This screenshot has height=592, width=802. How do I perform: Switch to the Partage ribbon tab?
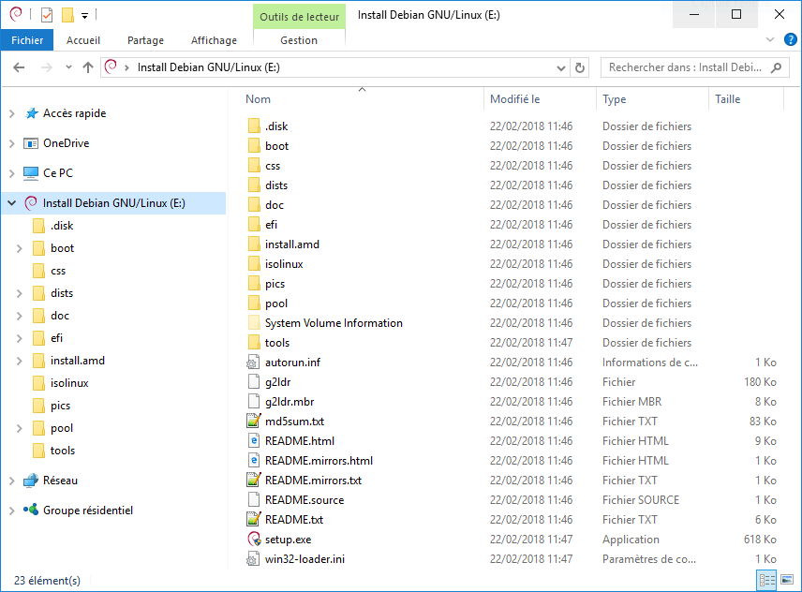(146, 40)
